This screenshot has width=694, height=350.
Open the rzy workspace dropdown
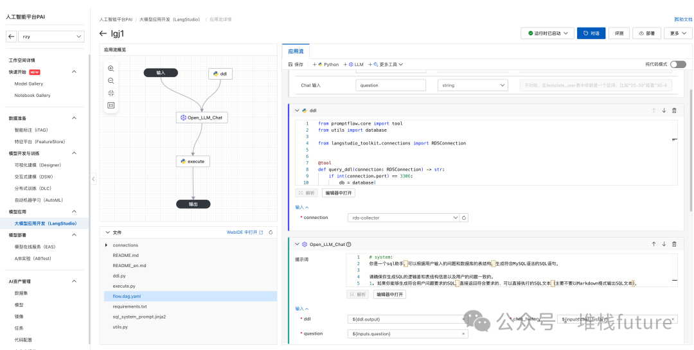coord(51,37)
